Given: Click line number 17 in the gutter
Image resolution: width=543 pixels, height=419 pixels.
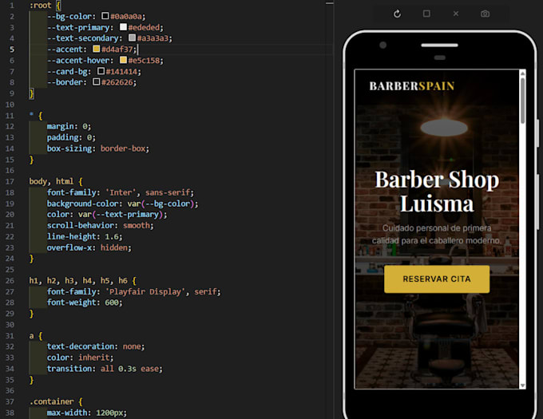Looking at the screenshot, I should pos(10,181).
